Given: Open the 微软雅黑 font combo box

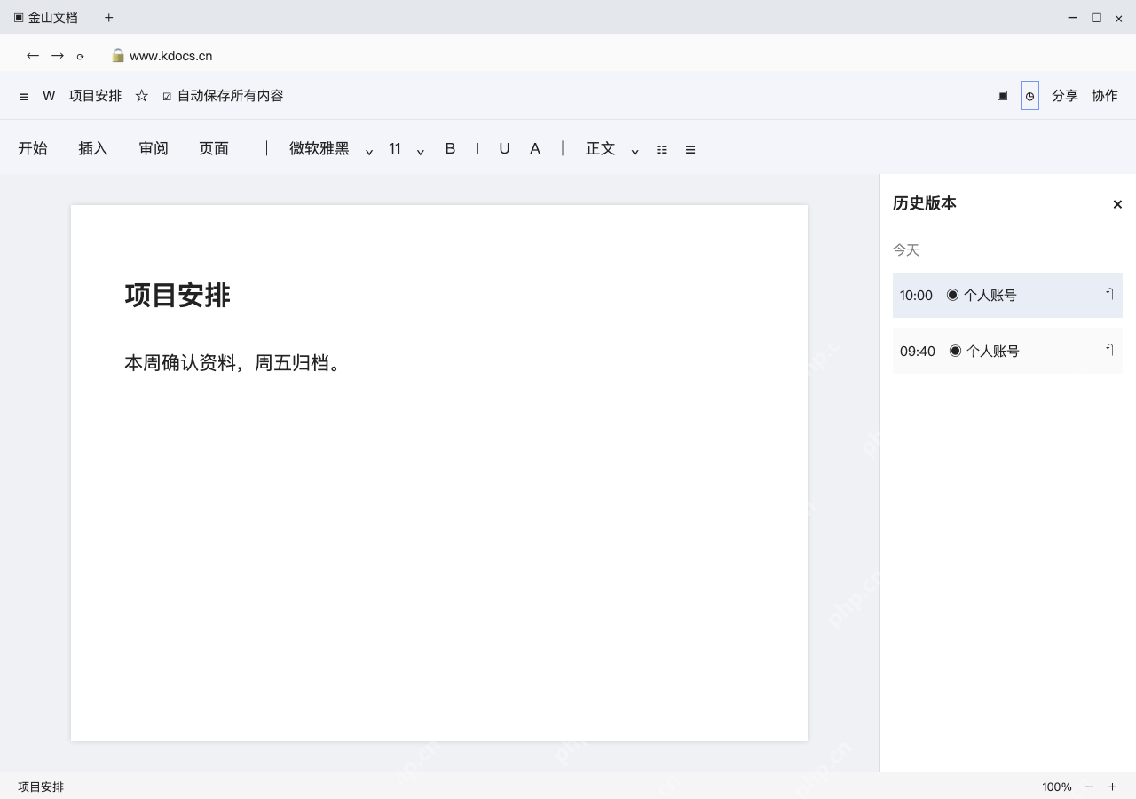Looking at the screenshot, I should (319, 148).
